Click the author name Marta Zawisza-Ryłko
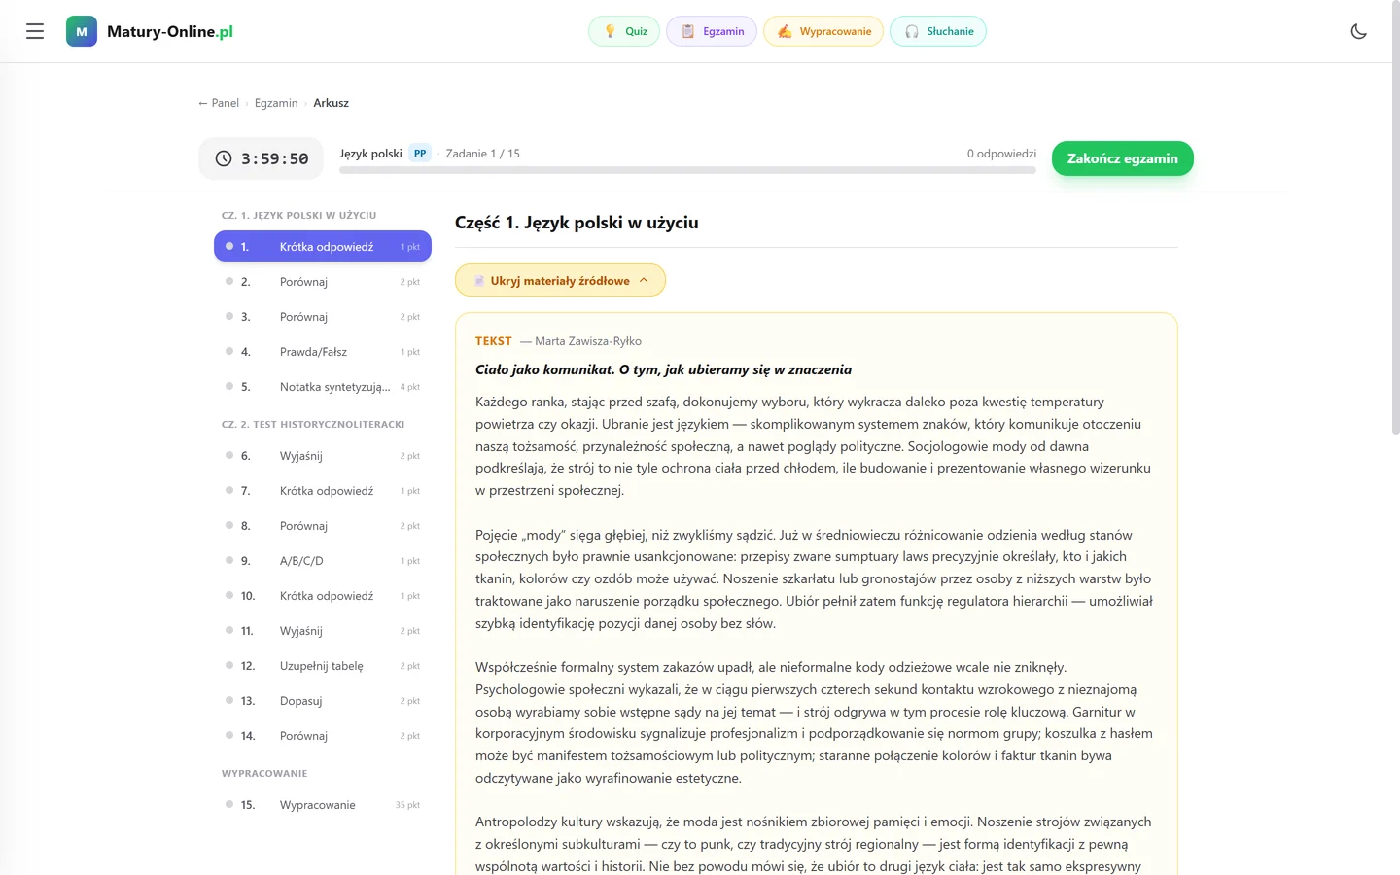This screenshot has height=875, width=1400. pyautogui.click(x=588, y=341)
